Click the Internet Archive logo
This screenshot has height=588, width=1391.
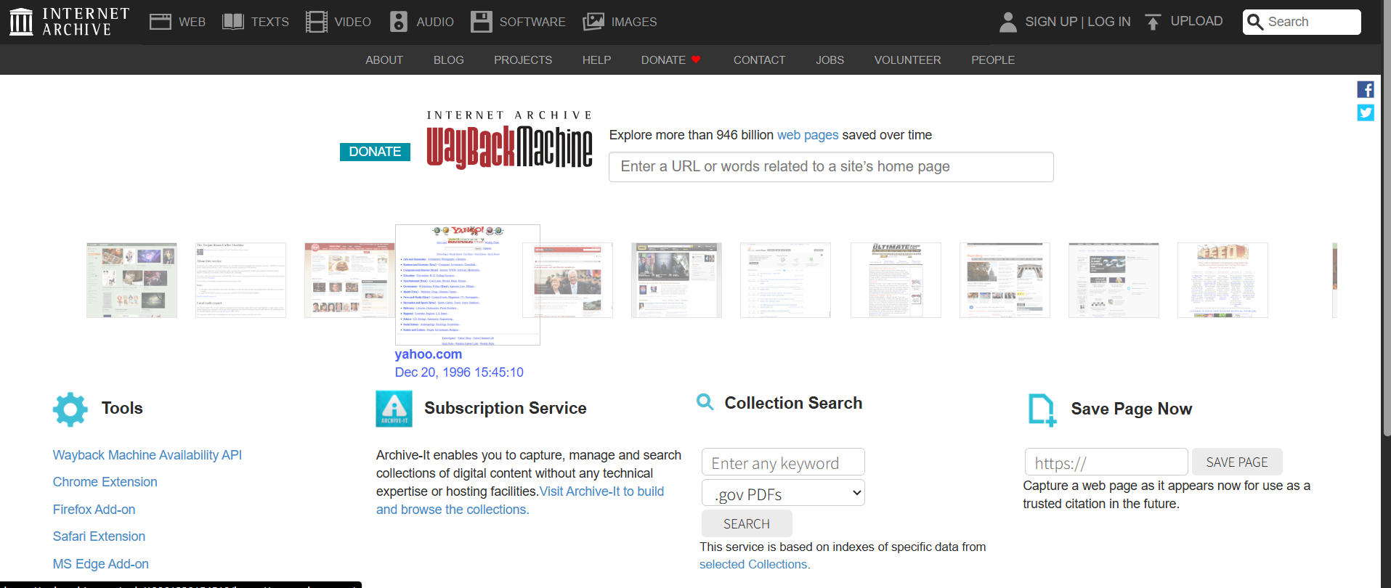(x=70, y=22)
